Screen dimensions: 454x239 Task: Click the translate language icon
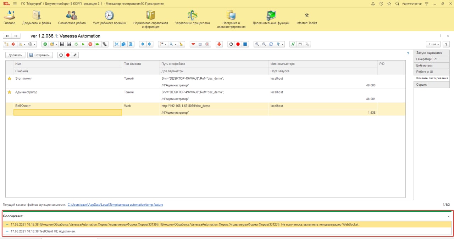point(307,44)
